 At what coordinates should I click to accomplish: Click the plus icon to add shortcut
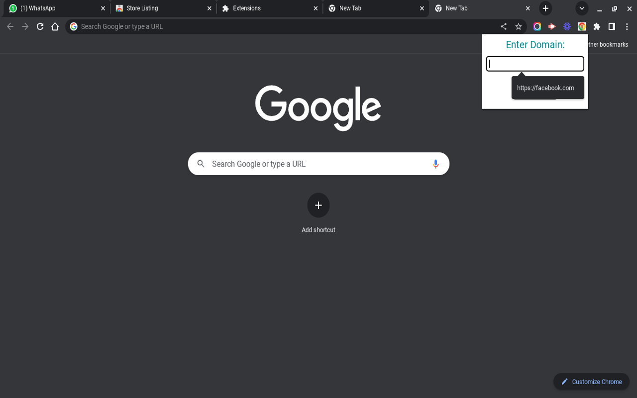(x=318, y=205)
